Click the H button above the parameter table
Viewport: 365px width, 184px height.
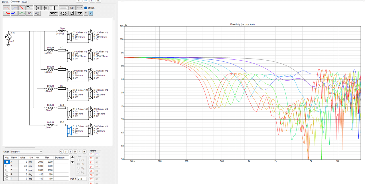pos(84,151)
